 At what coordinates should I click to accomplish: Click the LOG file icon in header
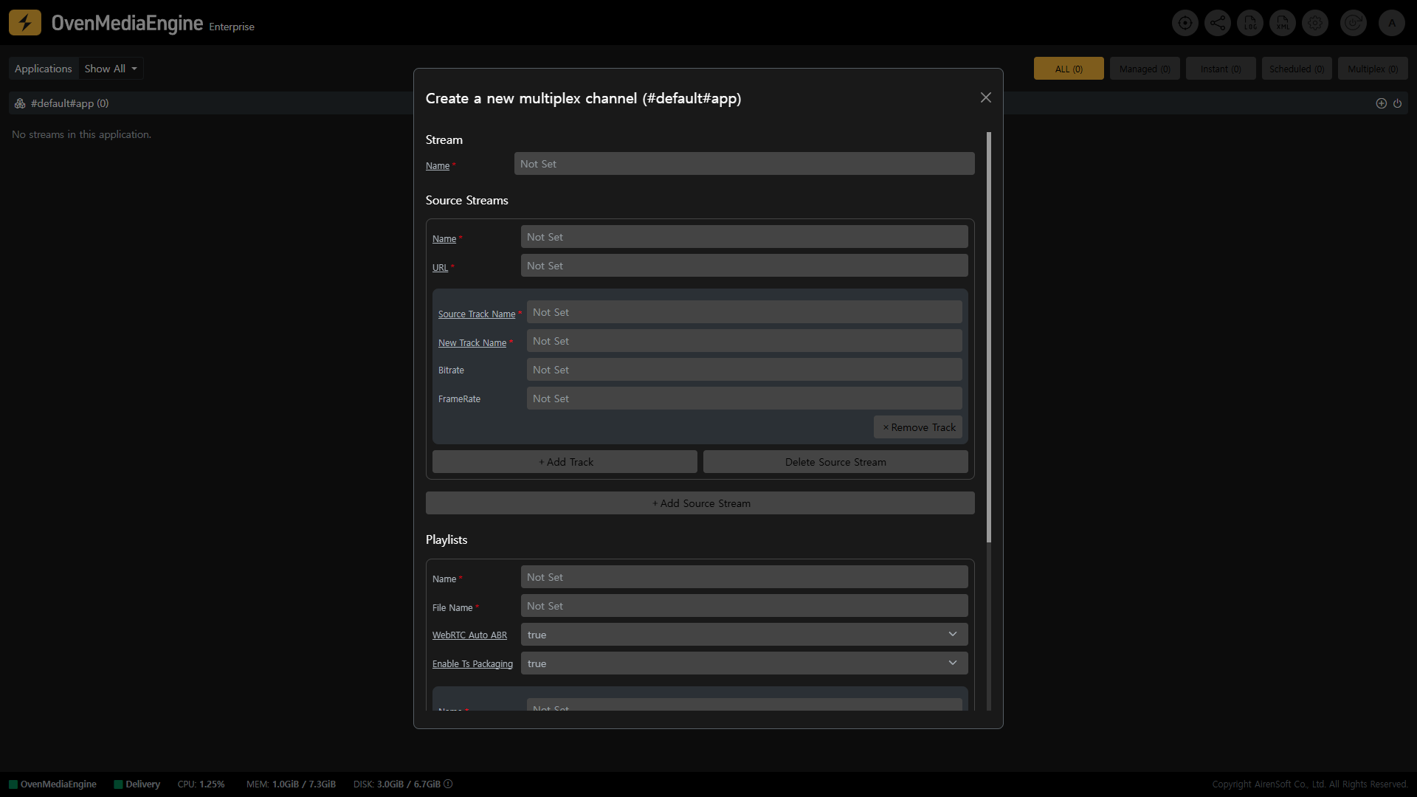tap(1250, 23)
